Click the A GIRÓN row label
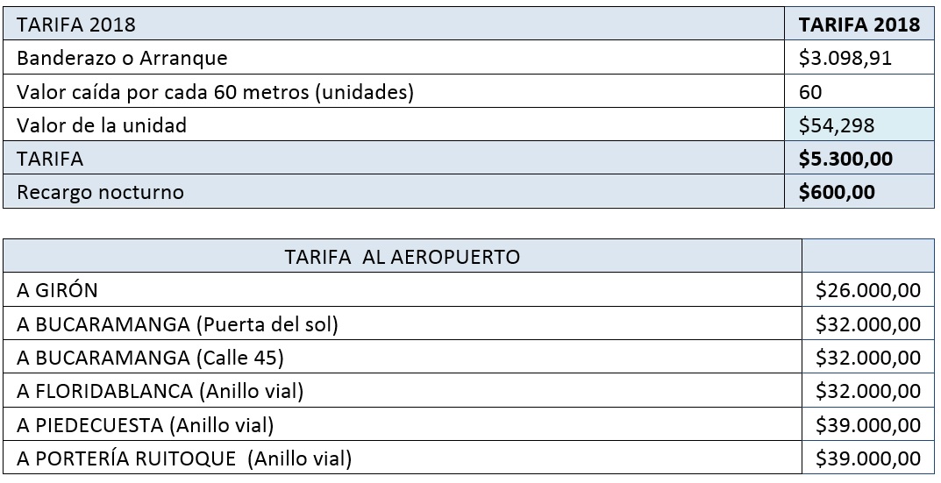The width and height of the screenshot is (941, 483). click(57, 290)
